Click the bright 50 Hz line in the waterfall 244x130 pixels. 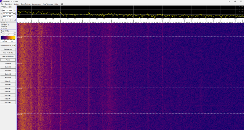89,77
